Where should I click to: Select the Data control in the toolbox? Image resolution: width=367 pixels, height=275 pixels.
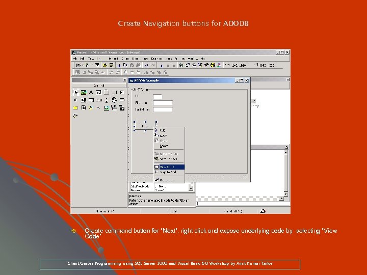click(114, 108)
